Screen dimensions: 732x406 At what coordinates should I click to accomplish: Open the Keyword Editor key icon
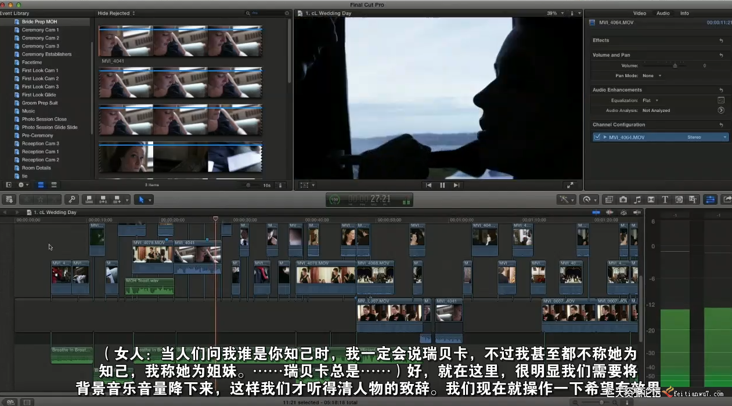[71, 200]
